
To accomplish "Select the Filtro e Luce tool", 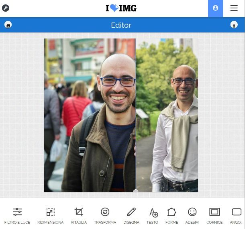I will [x=17, y=216].
